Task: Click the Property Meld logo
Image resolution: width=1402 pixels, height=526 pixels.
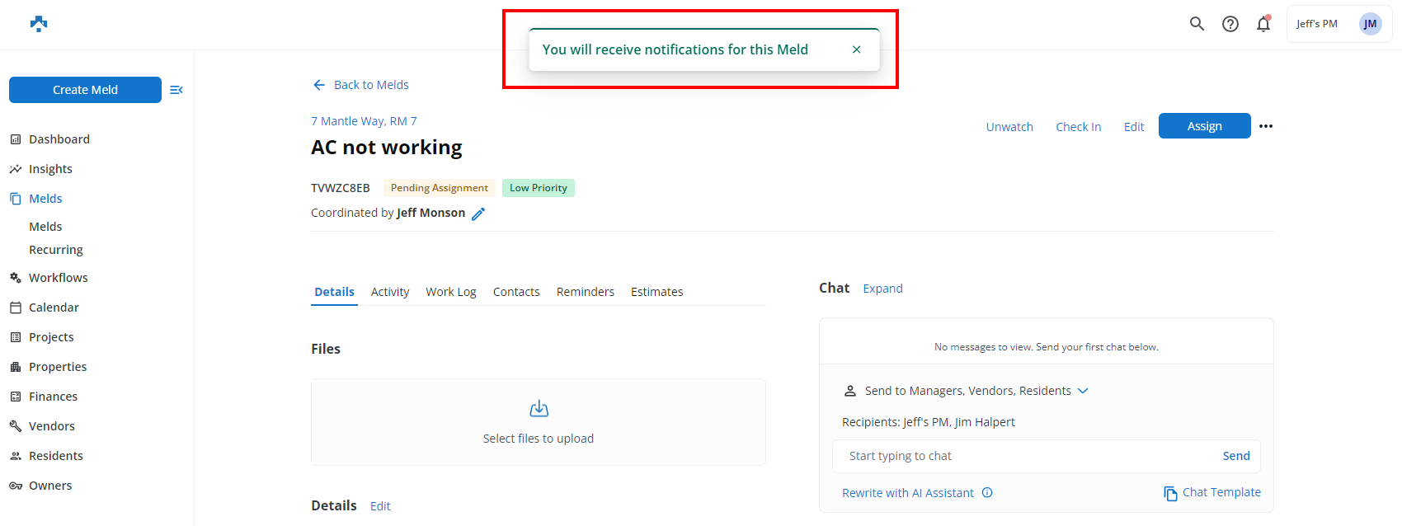Action: 39,24
